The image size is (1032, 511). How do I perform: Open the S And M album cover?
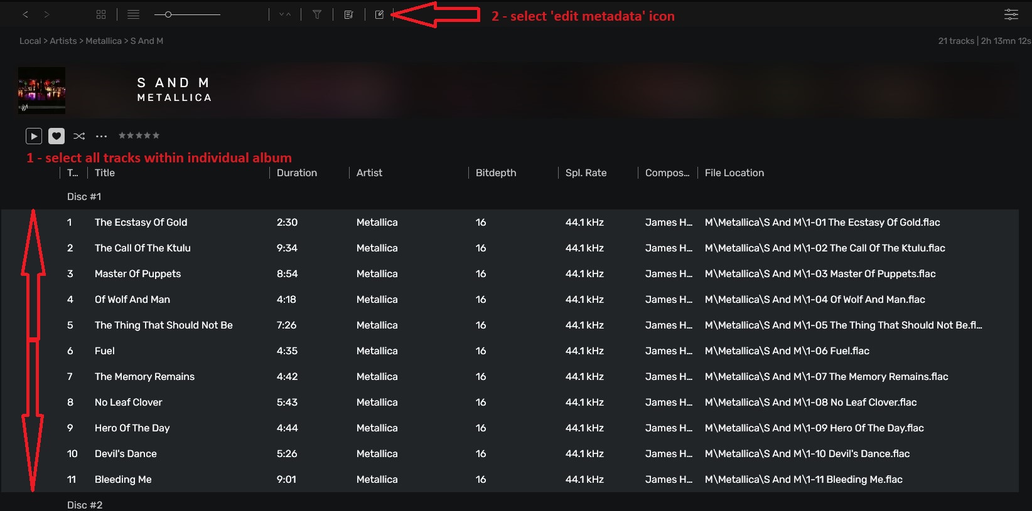pos(41,90)
